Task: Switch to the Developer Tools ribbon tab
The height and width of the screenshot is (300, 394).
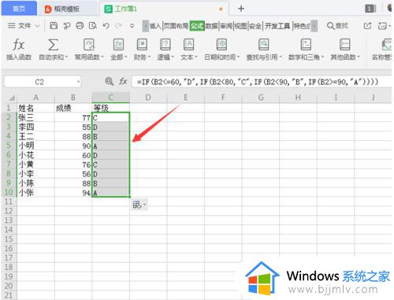Action: [277, 26]
